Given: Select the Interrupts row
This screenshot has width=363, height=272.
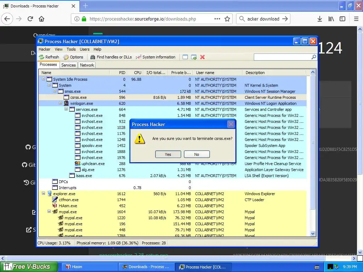Looking at the screenshot, I should [173, 188].
